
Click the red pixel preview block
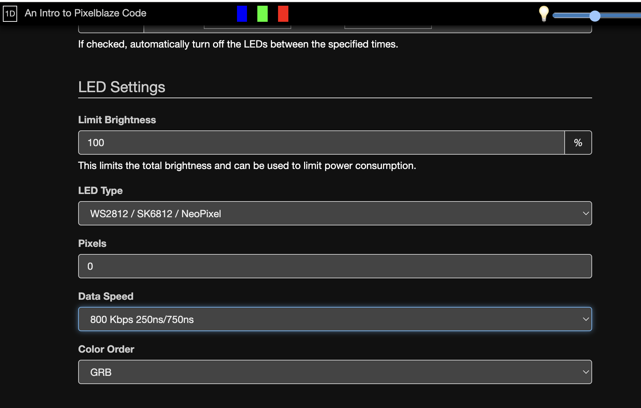tap(283, 14)
